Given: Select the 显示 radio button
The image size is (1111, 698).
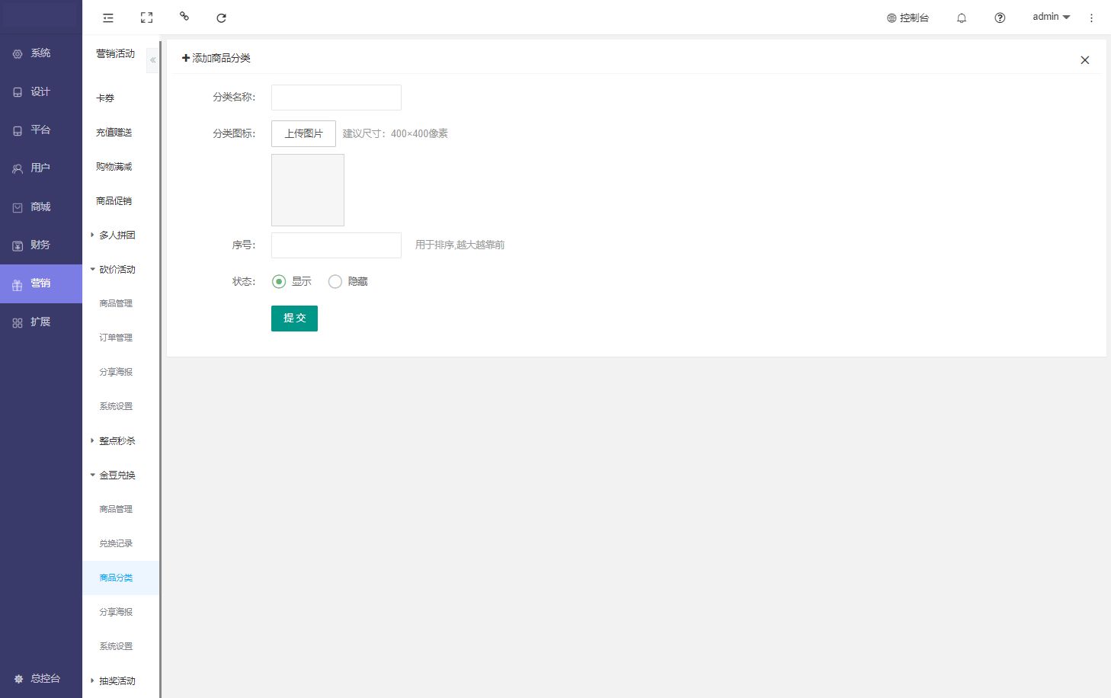Looking at the screenshot, I should point(279,281).
